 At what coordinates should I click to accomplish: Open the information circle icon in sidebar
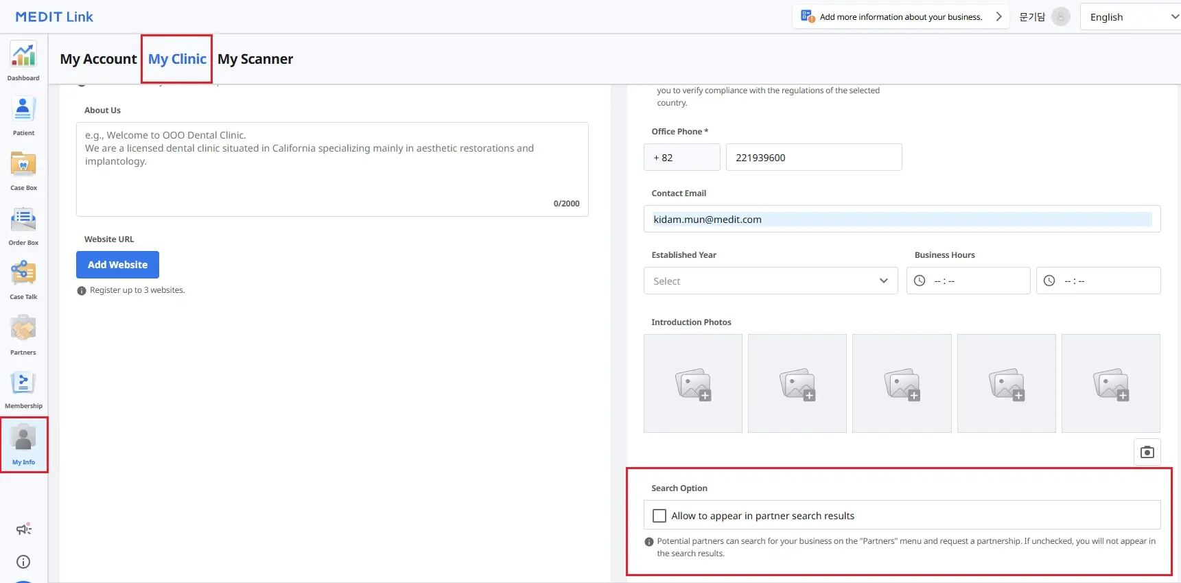[23, 562]
